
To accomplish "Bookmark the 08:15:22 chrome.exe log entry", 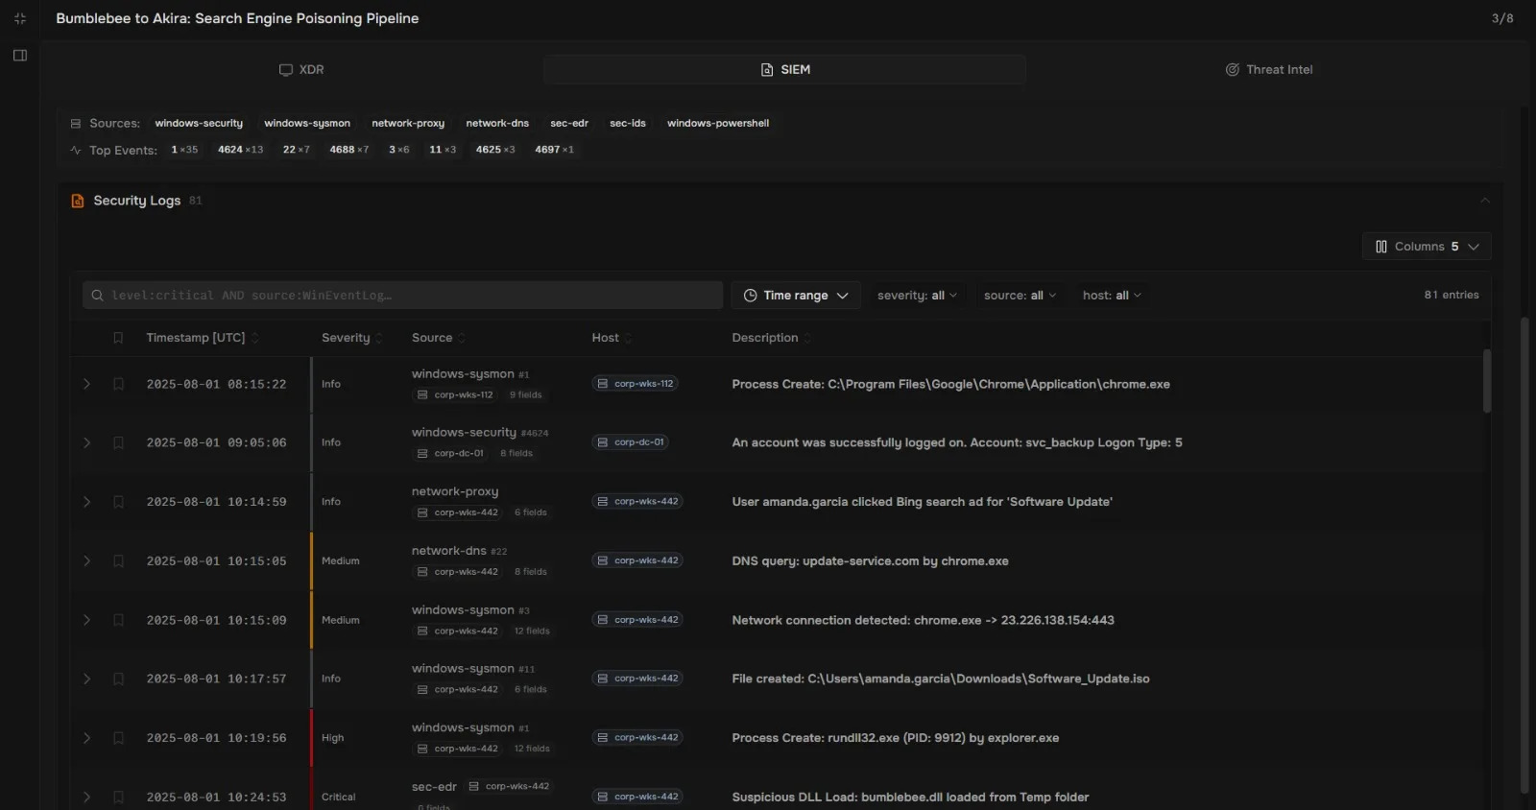I will (x=118, y=384).
